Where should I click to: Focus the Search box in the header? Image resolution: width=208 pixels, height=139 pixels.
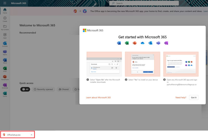144,3
